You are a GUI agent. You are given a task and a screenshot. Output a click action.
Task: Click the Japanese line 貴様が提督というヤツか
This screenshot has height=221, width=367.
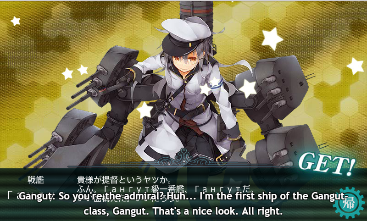click(x=125, y=180)
